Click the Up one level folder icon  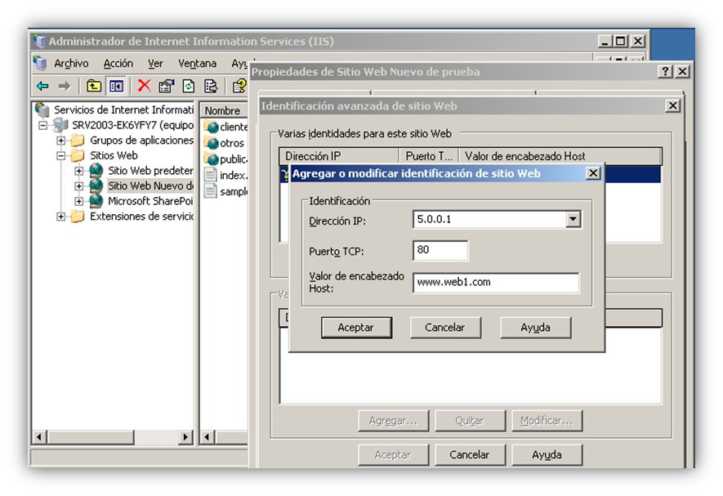point(94,86)
